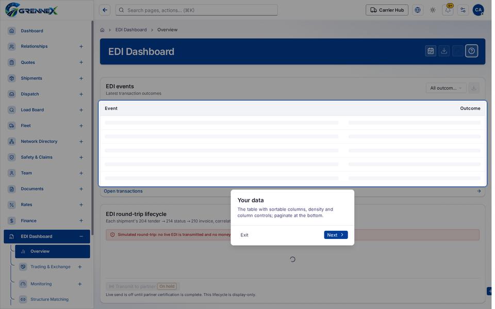This screenshot has width=495, height=309.
Task: Open the notifications bell
Action: [x=448, y=10]
